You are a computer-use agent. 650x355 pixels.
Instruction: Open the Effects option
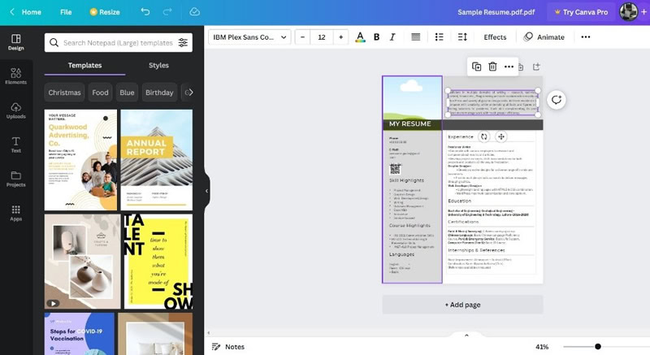click(x=495, y=37)
